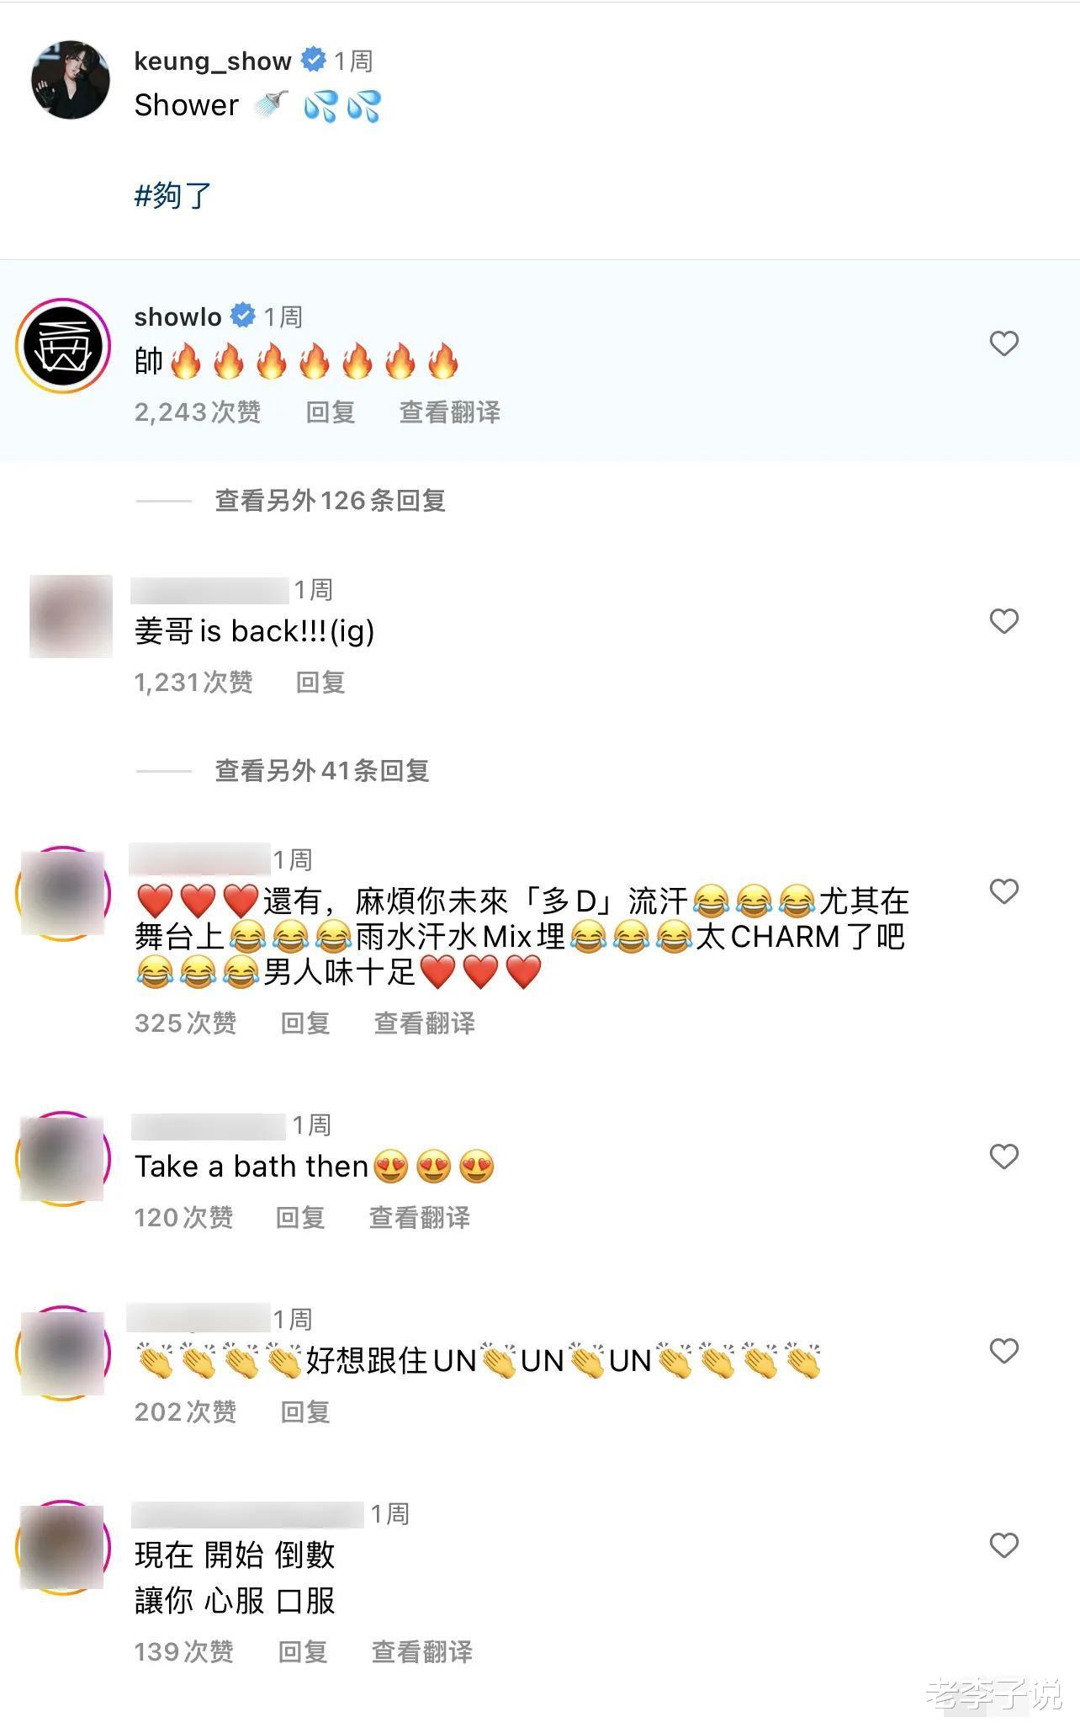Open showlo's avatar story ring

point(63,345)
